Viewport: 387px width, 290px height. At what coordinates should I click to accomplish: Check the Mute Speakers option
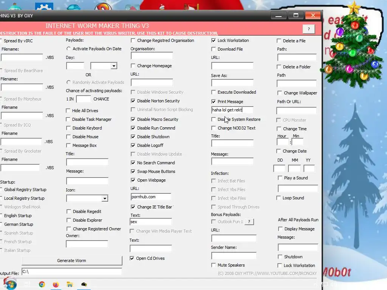pyautogui.click(x=214, y=265)
